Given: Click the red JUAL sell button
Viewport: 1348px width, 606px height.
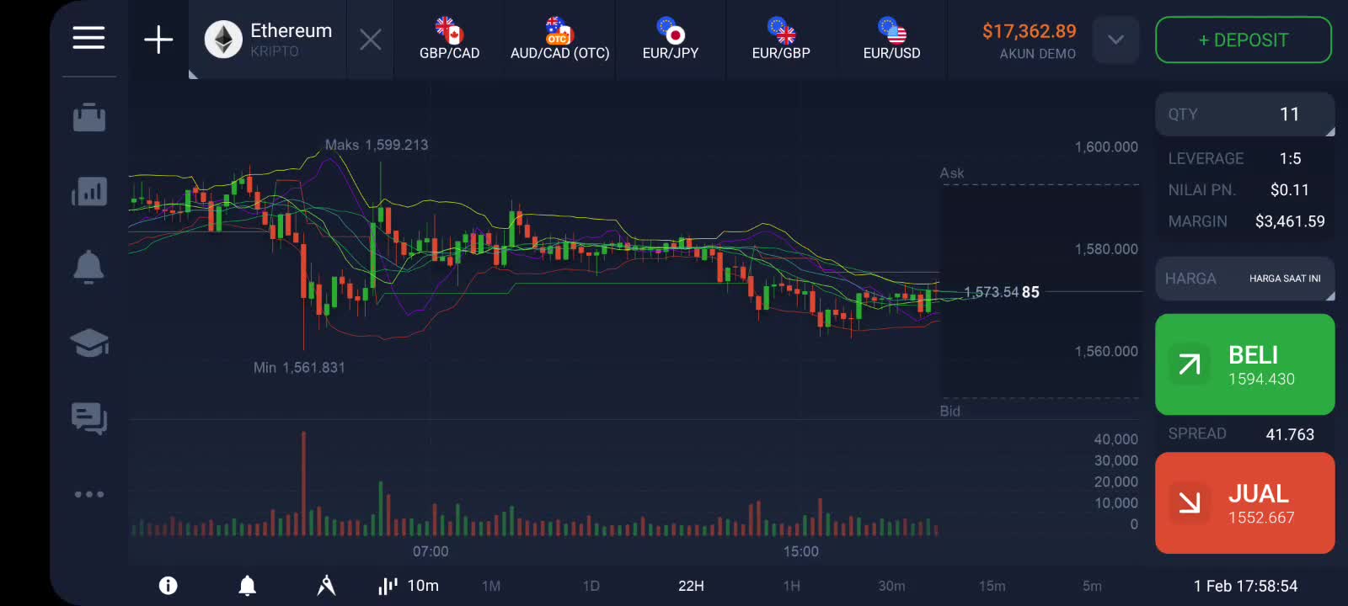Looking at the screenshot, I should click(x=1245, y=503).
